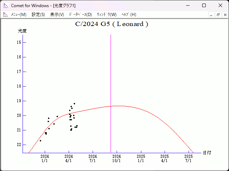Maximize the Comet for Windows window
The height and width of the screenshot is (171, 229).
coord(204,6)
